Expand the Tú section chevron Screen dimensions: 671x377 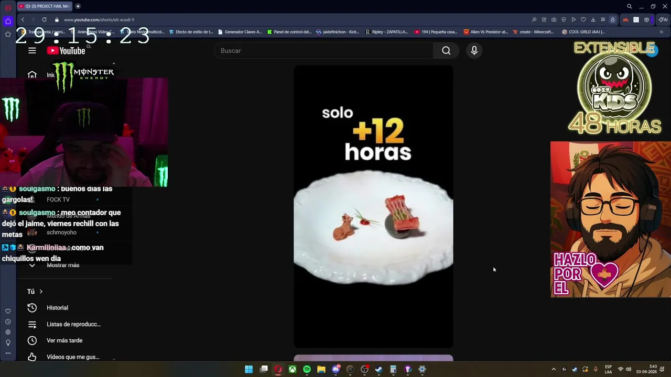tap(41, 292)
